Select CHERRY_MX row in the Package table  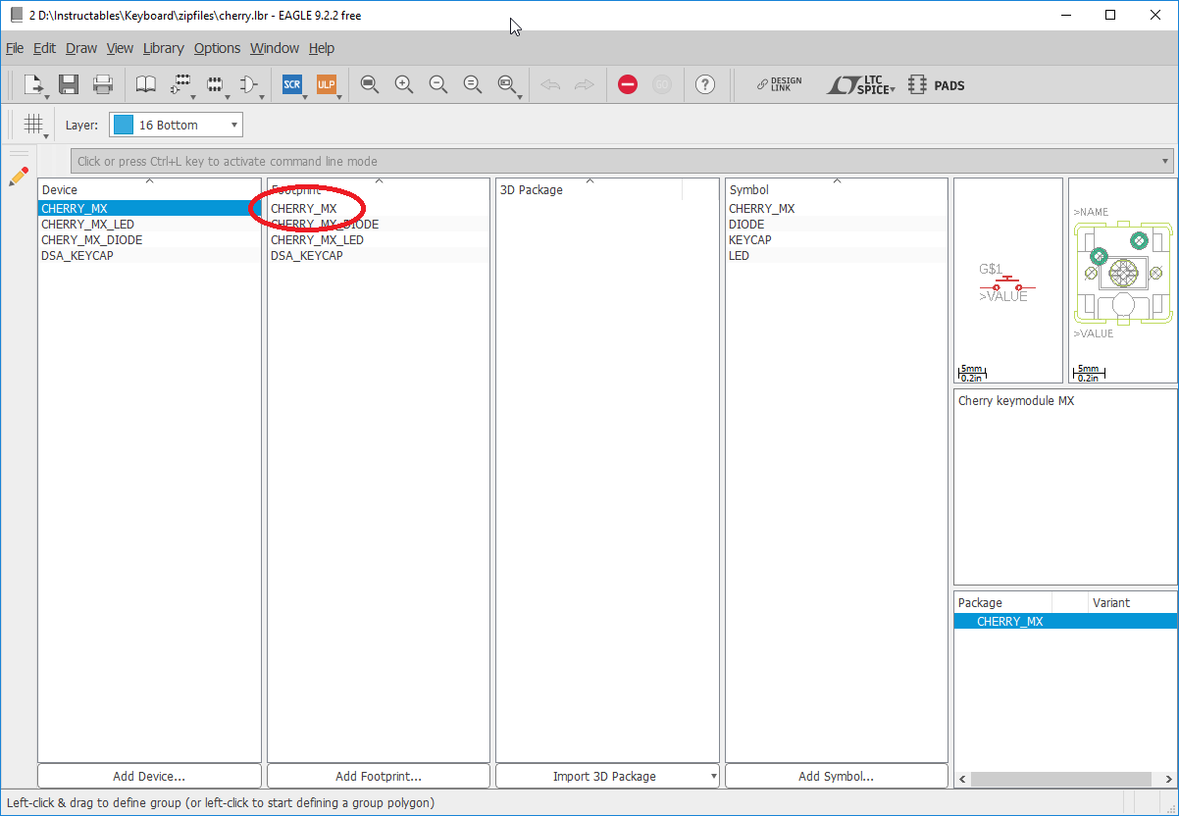[x=1065, y=622]
